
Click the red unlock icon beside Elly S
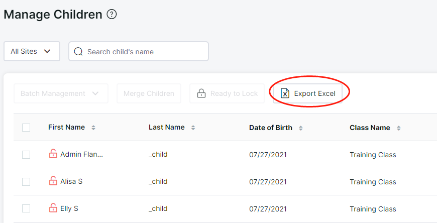pos(53,207)
